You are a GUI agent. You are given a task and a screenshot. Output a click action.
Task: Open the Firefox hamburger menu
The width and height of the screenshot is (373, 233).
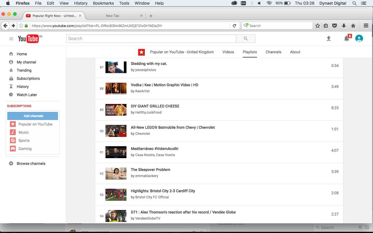point(366,26)
